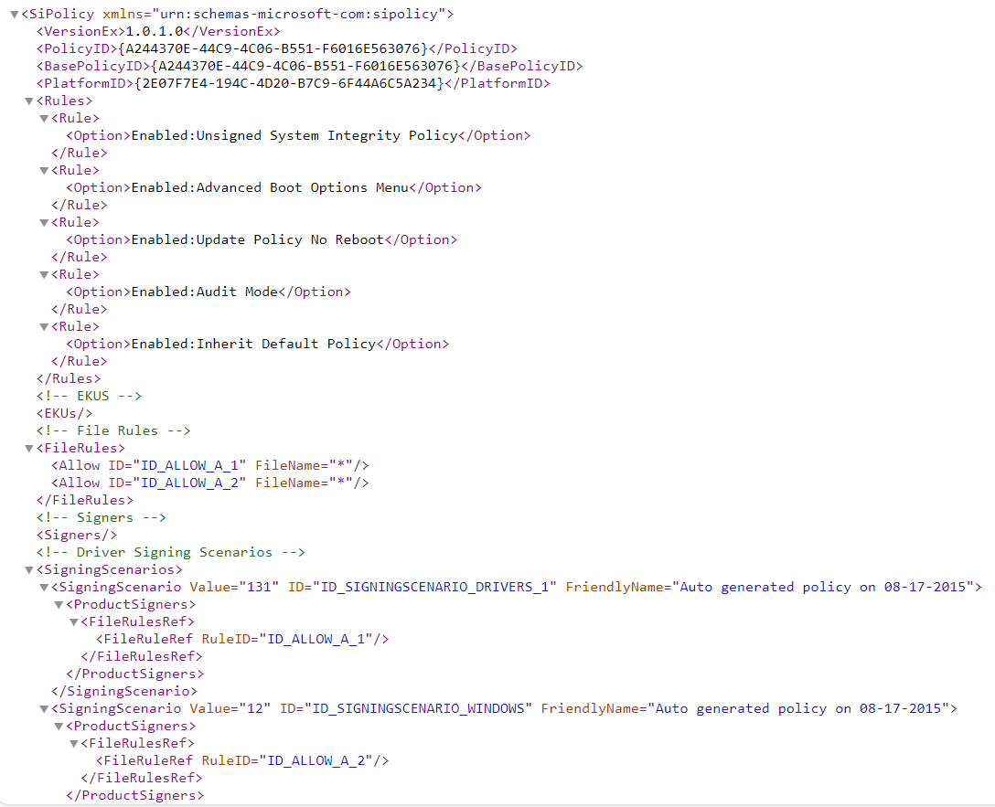This screenshot has width=995, height=807.
Task: Click the empty <EKUs/> element
Action: click(64, 413)
